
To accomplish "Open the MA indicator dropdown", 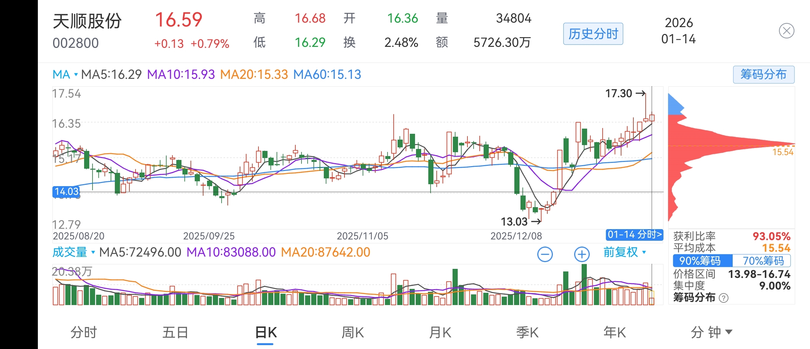I will (65, 75).
